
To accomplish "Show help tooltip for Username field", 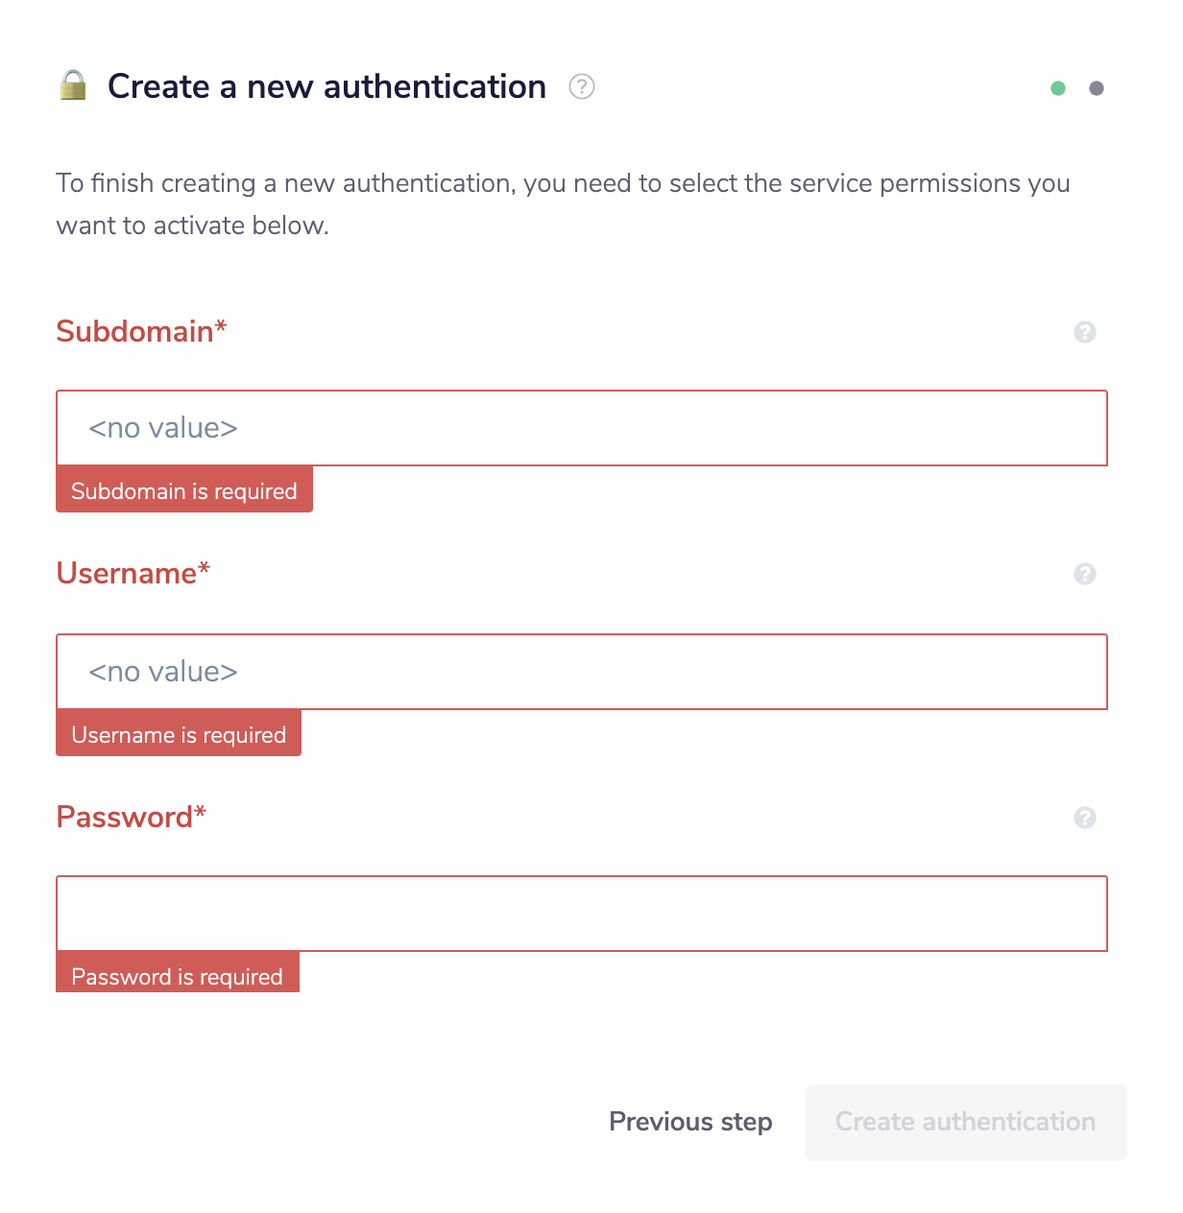I will point(1085,574).
